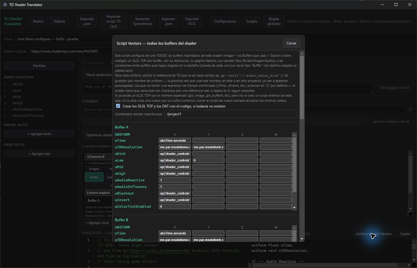Image resolution: width=417 pixels, height=268 pixels.
Task: Click the resize grip of the right text area
Action: [410, 214]
